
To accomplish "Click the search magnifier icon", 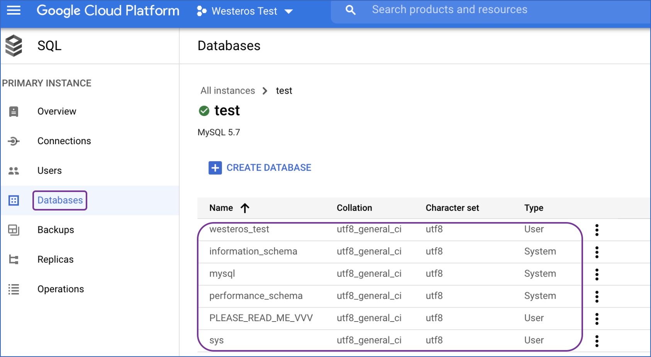I will point(351,10).
